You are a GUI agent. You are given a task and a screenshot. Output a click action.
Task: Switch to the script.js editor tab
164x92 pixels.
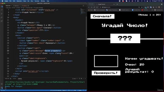(25, 6)
